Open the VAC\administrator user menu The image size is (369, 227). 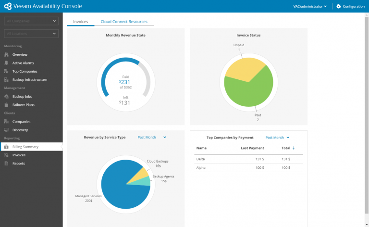[310, 6]
